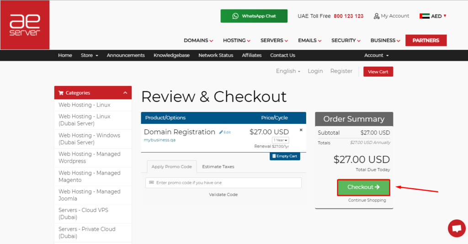Viewport: 468px width, 244px height.
Task: Call toll free number 800 123 123
Action: [348, 16]
